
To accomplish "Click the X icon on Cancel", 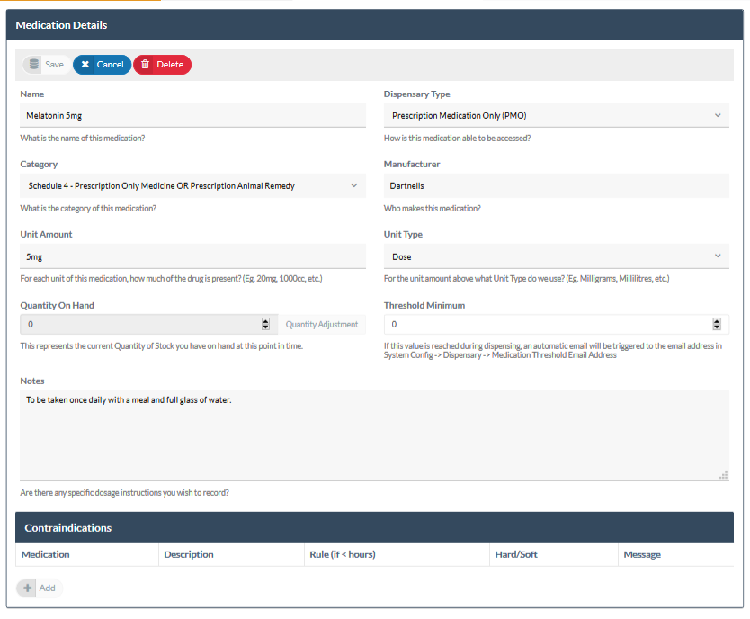I will [85, 65].
